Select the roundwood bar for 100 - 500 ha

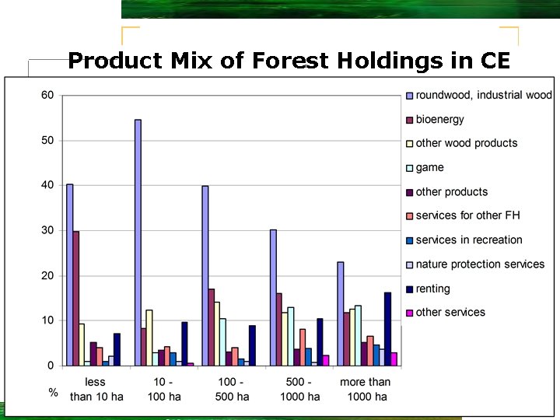point(205,275)
